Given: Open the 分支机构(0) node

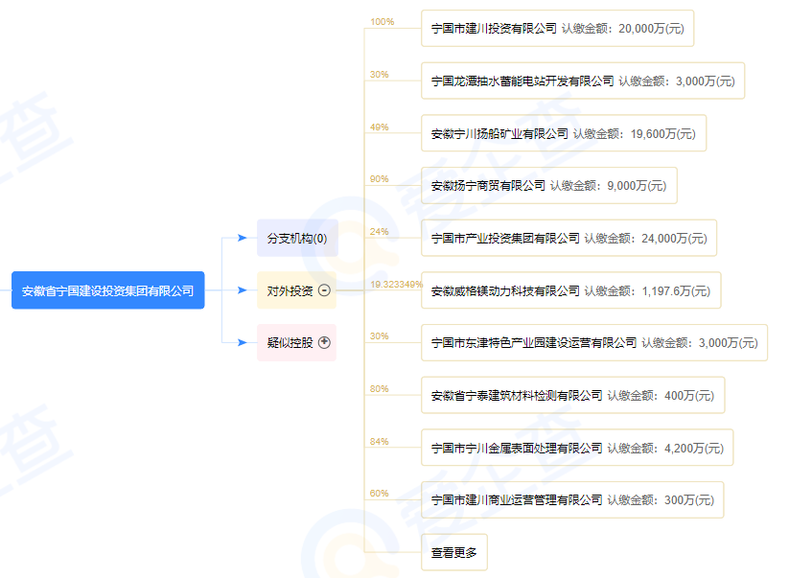Looking at the screenshot, I should click(x=295, y=238).
